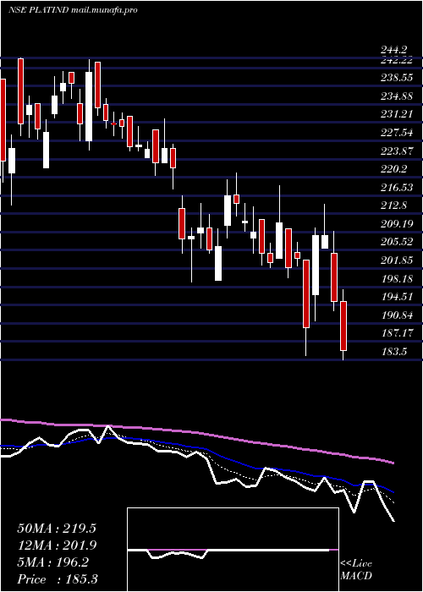Click the 50MA : 219.5 value
423x592 pixels.
click(57, 529)
